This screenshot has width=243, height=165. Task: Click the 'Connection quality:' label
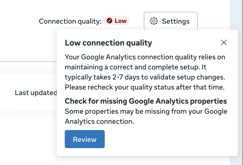pos(70,21)
